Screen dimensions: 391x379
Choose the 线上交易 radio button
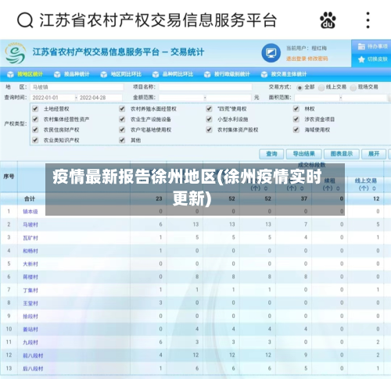click(x=321, y=88)
